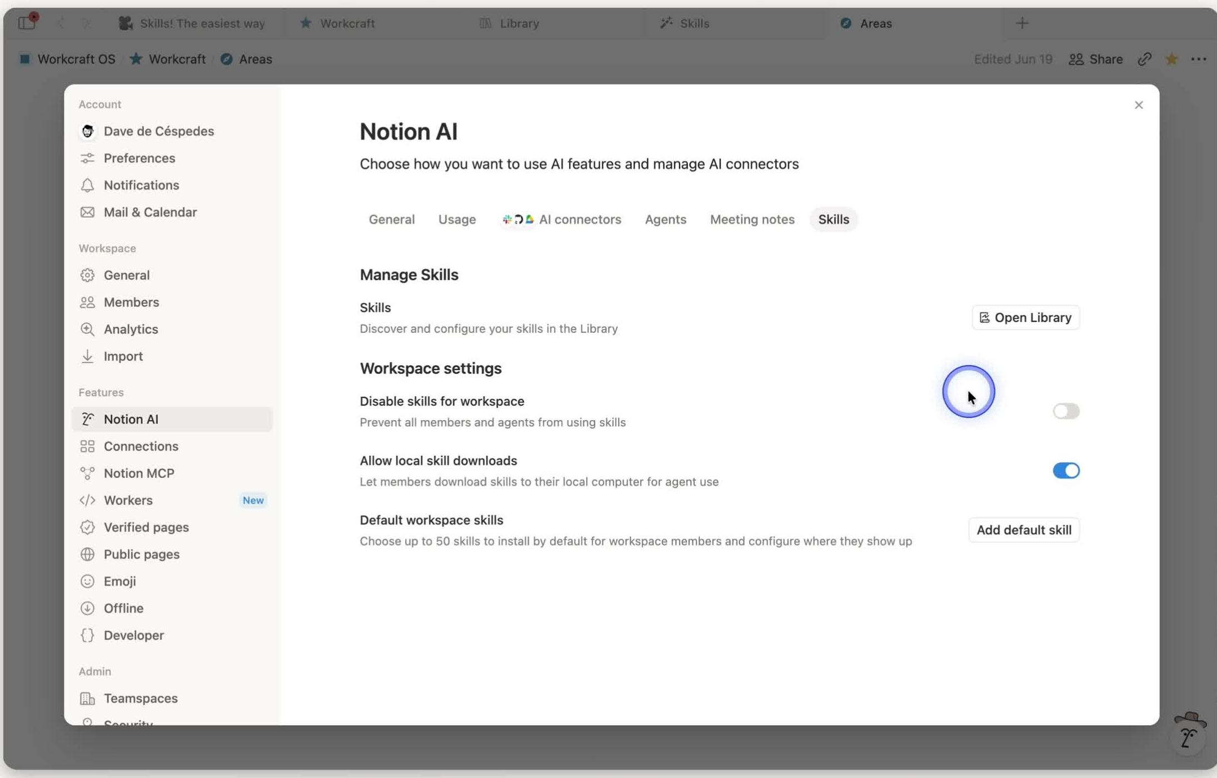The width and height of the screenshot is (1217, 778).
Task: Open the Meeting notes tab
Action: pyautogui.click(x=752, y=220)
